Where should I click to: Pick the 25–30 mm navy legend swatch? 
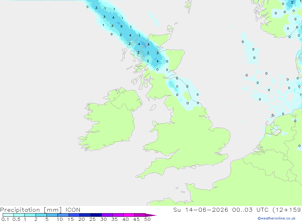point(96,215)
